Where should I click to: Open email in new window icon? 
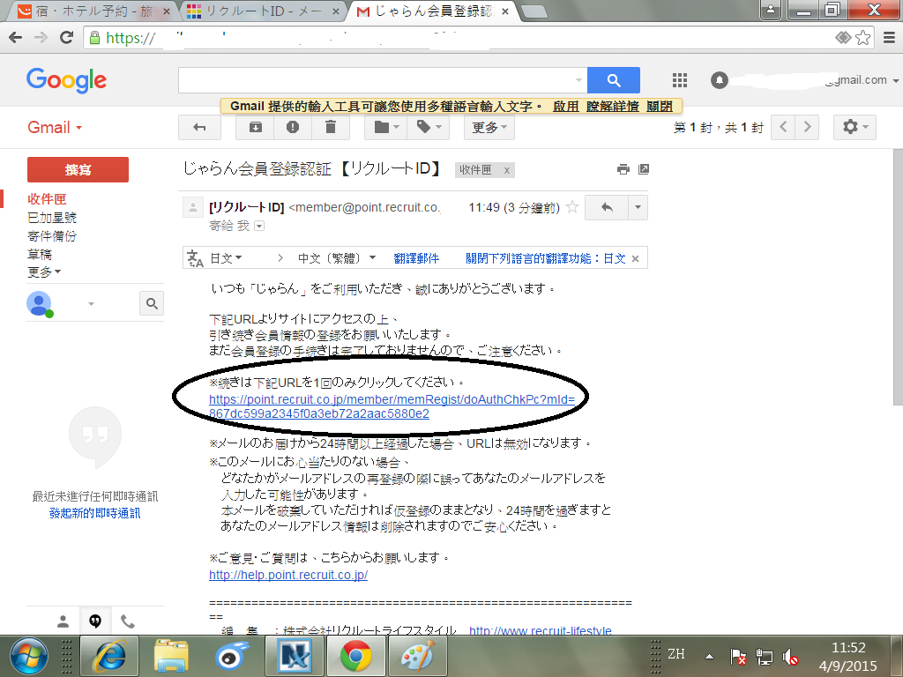click(x=644, y=169)
